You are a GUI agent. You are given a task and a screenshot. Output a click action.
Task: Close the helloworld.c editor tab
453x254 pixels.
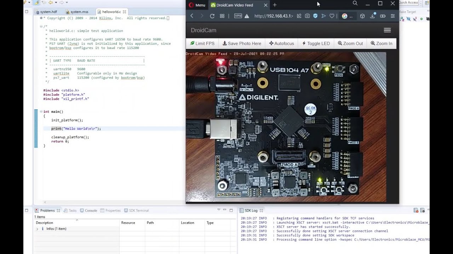(124, 12)
